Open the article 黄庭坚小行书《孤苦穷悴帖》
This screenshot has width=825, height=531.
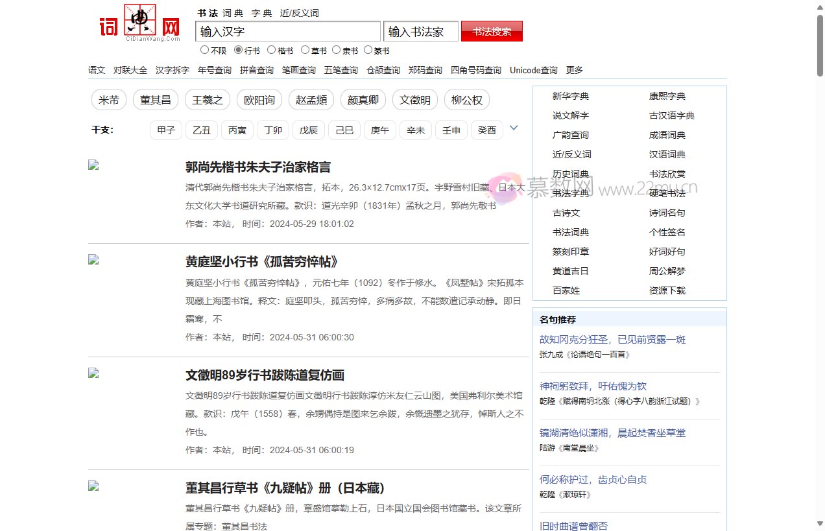click(x=261, y=262)
